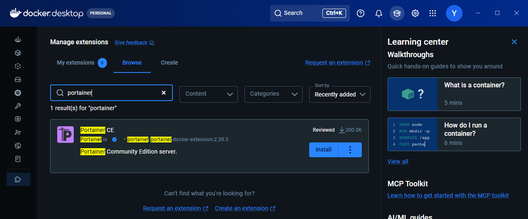Click the magnifier icon in extensions search
528x219 pixels.
pos(60,93)
